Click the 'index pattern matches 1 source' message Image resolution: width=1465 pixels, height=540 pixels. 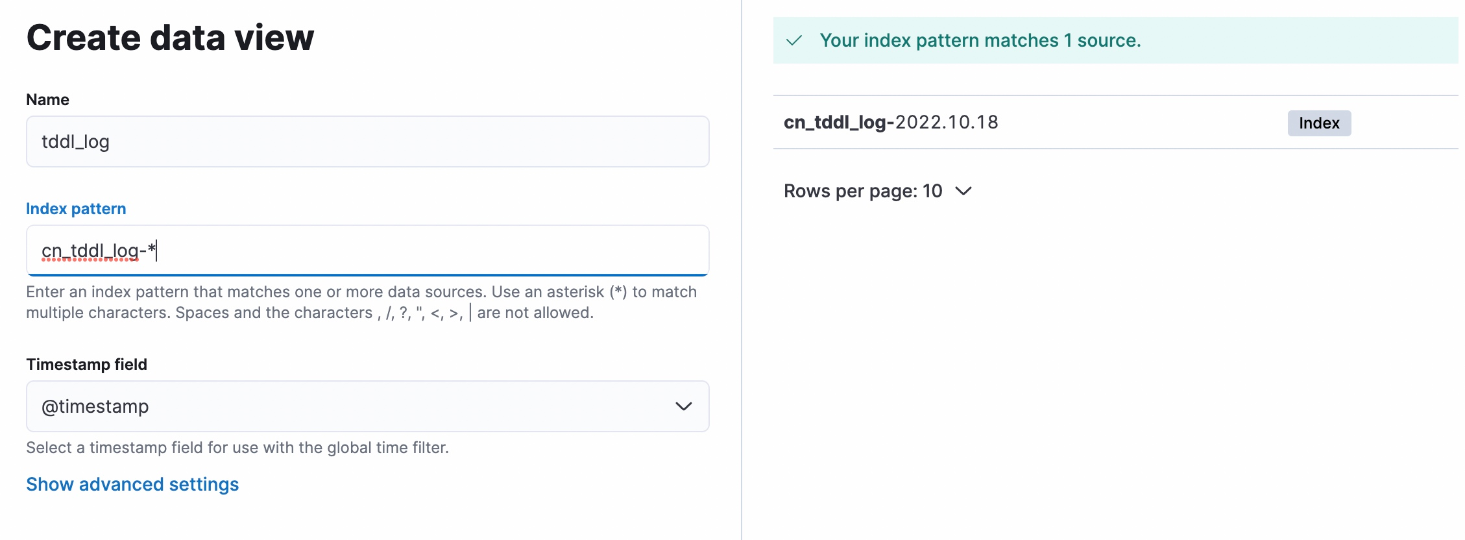click(980, 41)
